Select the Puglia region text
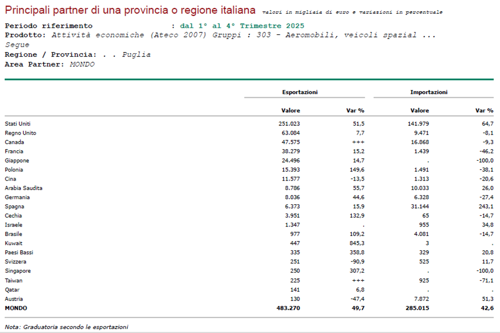This screenshot has height=333, width=500. click(136, 55)
